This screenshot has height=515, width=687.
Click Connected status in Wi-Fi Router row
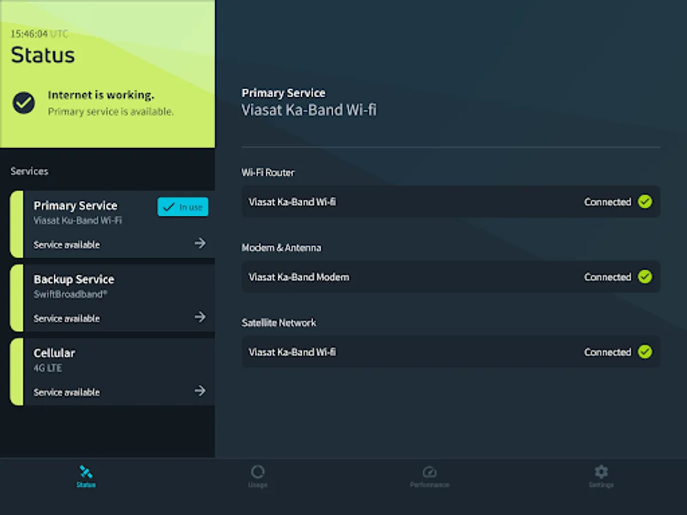607,202
